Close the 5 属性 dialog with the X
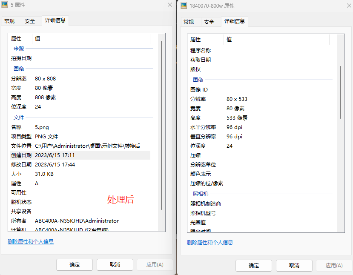 point(169,5)
